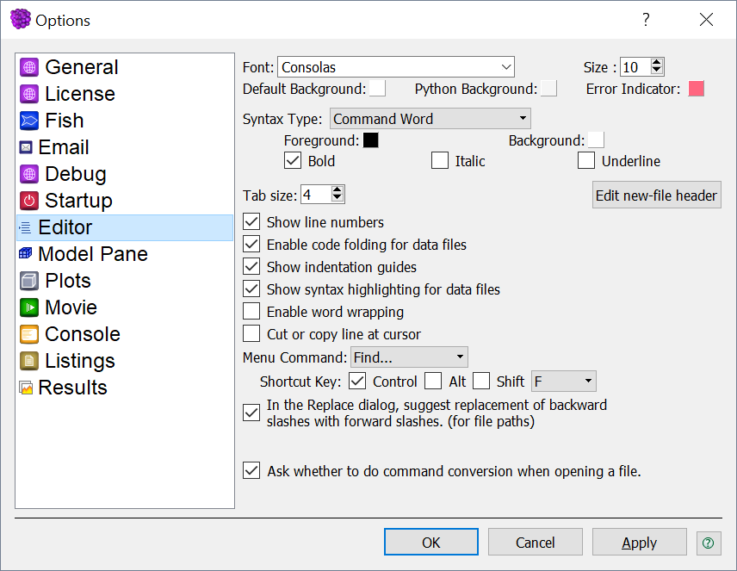737x571 pixels.
Task: Enable Cut or copy line at cursor
Action: (251, 333)
